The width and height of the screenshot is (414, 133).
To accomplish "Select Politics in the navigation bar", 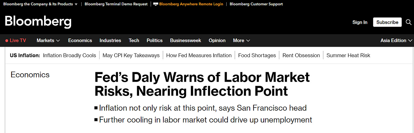I will pos(155,40).
